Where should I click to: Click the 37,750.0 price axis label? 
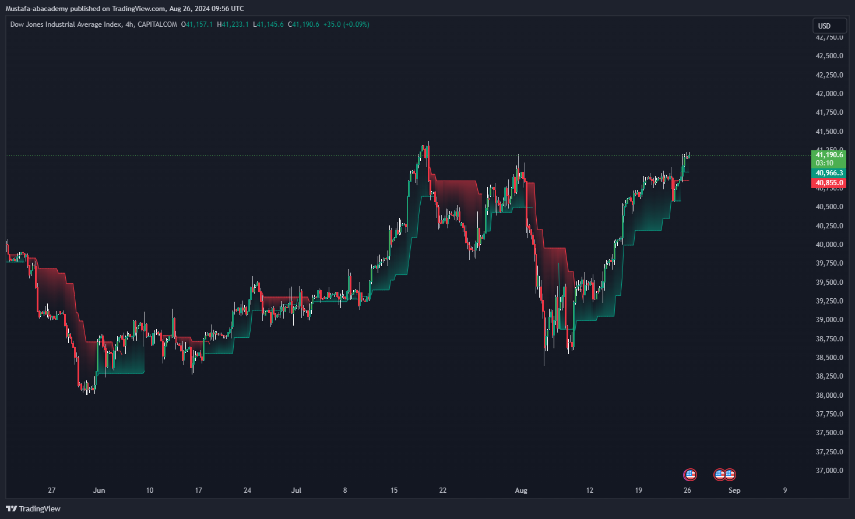tap(829, 414)
